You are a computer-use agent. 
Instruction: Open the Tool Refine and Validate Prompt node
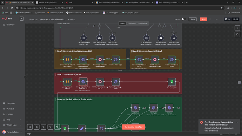click(161, 38)
